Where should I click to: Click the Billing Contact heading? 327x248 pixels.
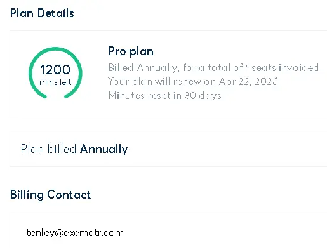[50, 195]
